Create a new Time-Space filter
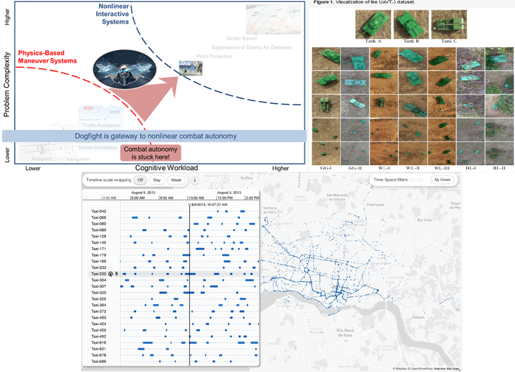This screenshot has height=372, width=515. [443, 180]
